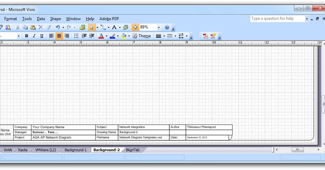325x170 pixels.
Task: Expand the line weight dropdown arrow
Action: coord(164,36)
